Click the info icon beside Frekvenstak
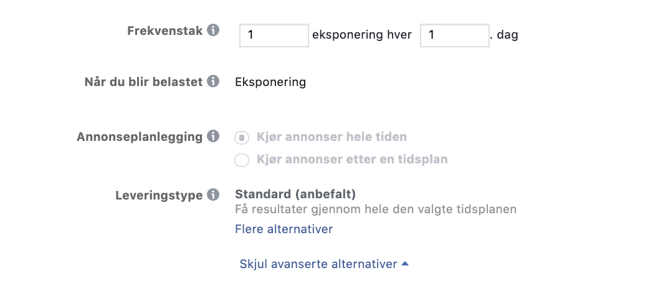Image resolution: width=653 pixels, height=298 pixels. point(213,30)
